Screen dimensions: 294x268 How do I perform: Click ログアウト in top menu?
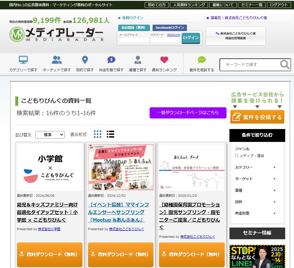click(279, 5)
